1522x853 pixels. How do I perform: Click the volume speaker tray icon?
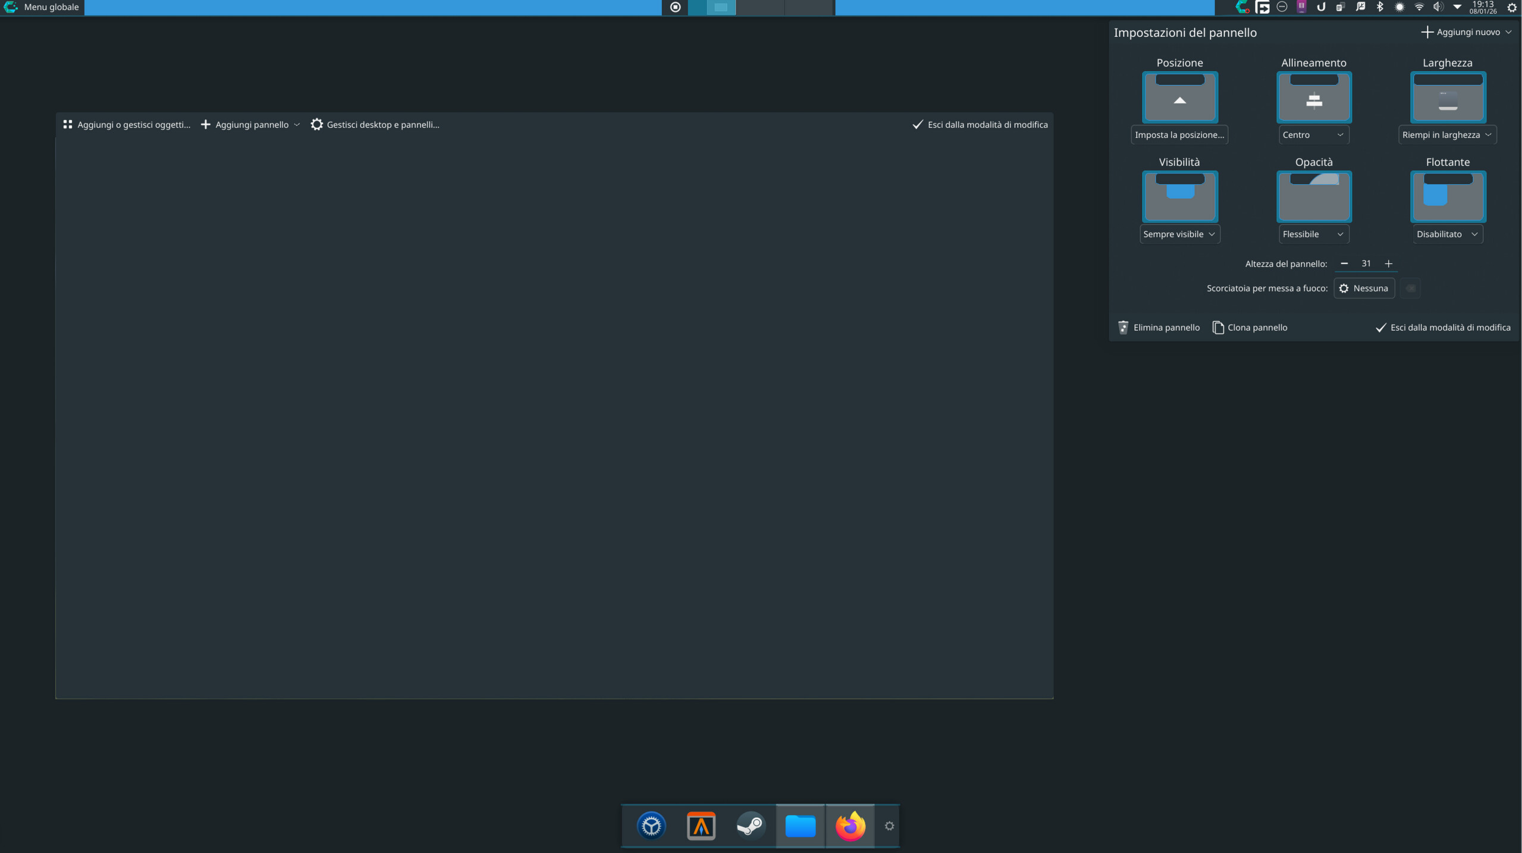[1438, 7]
